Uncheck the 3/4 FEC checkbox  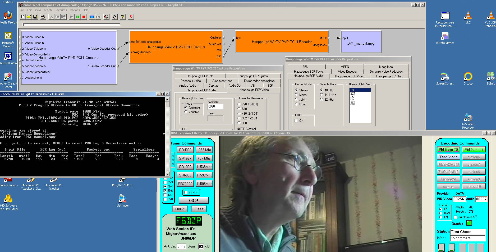[165, 186]
